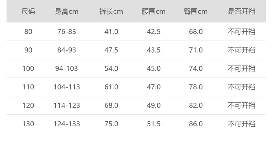Select the waist value 43.5 cell
Screen dimensions: 272x148
(x=154, y=50)
